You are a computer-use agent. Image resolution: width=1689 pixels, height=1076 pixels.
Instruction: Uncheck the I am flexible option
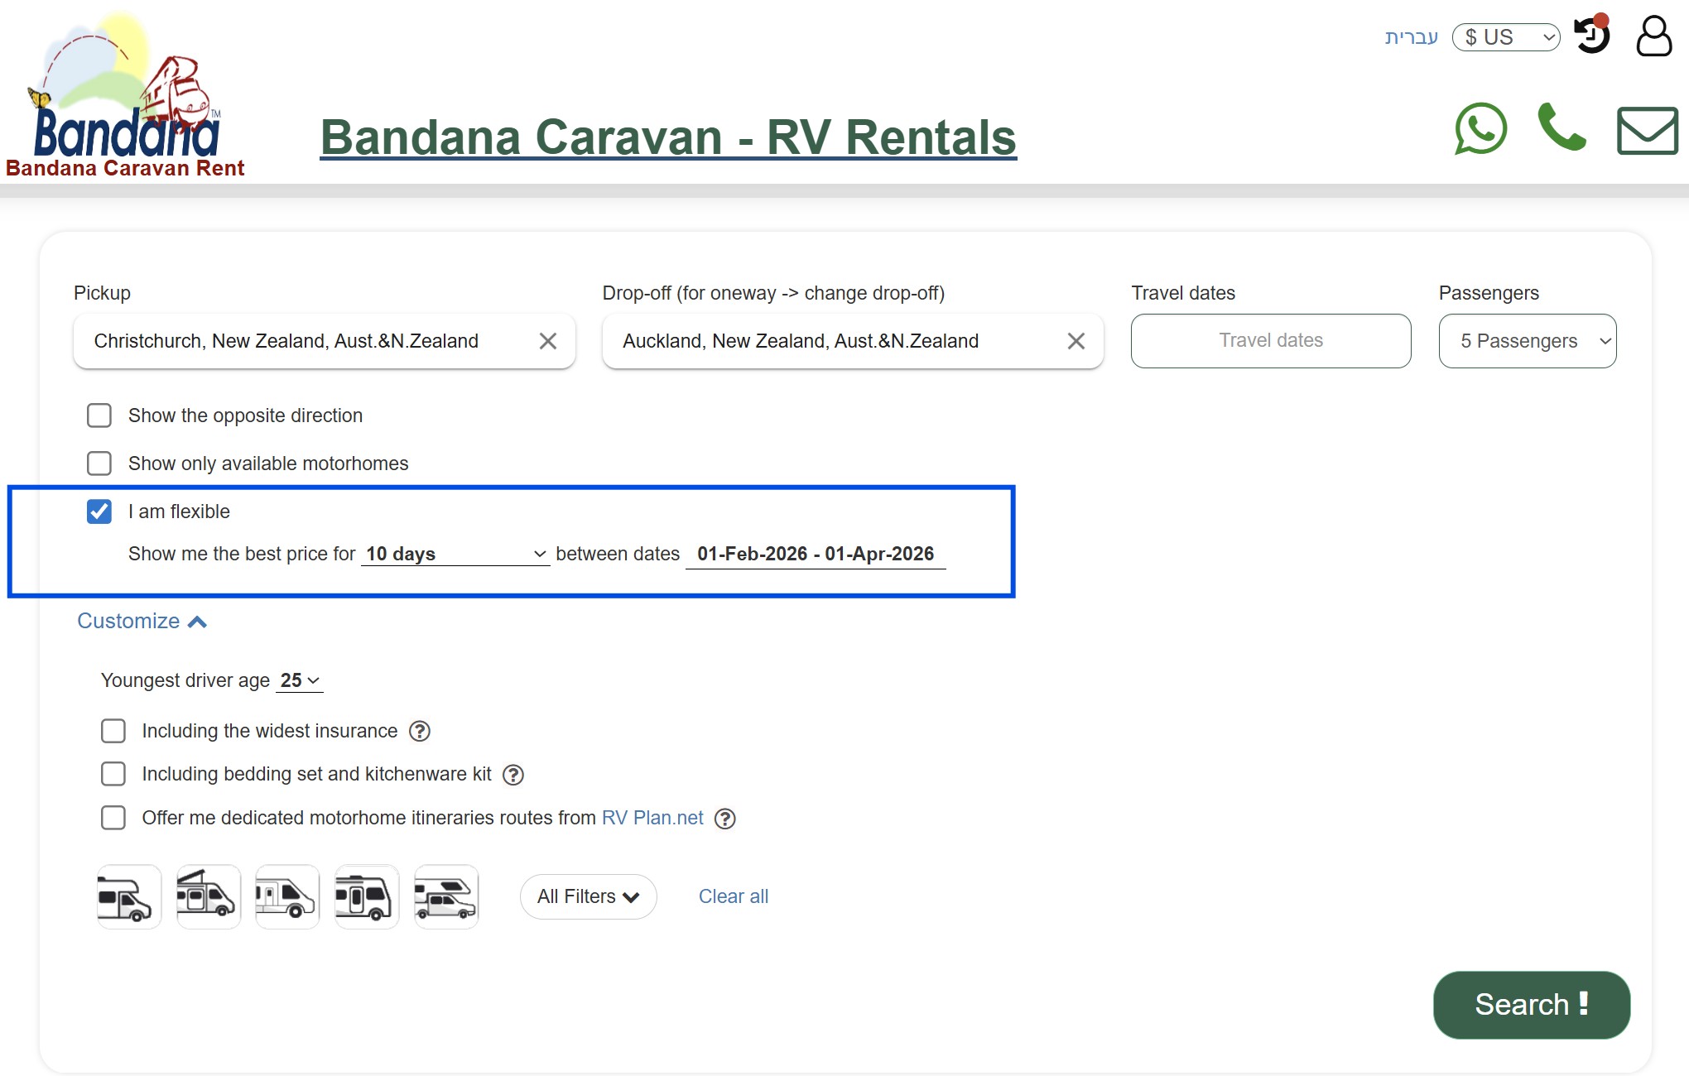[99, 512]
